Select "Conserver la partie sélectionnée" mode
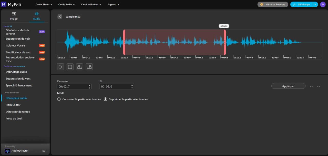This screenshot has height=156, width=328. pos(59,99)
